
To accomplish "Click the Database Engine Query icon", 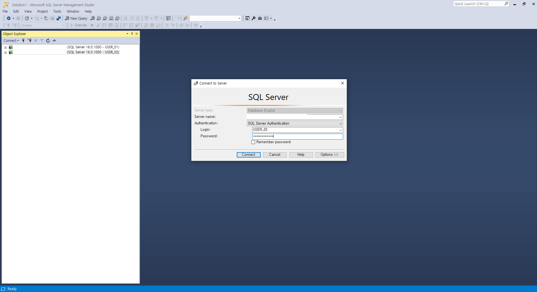I will [x=93, y=18].
